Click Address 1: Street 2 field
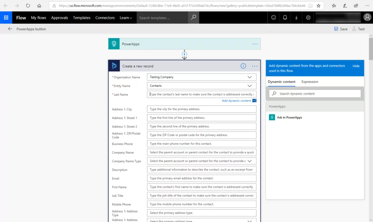This screenshot has height=222, width=373. point(201,126)
